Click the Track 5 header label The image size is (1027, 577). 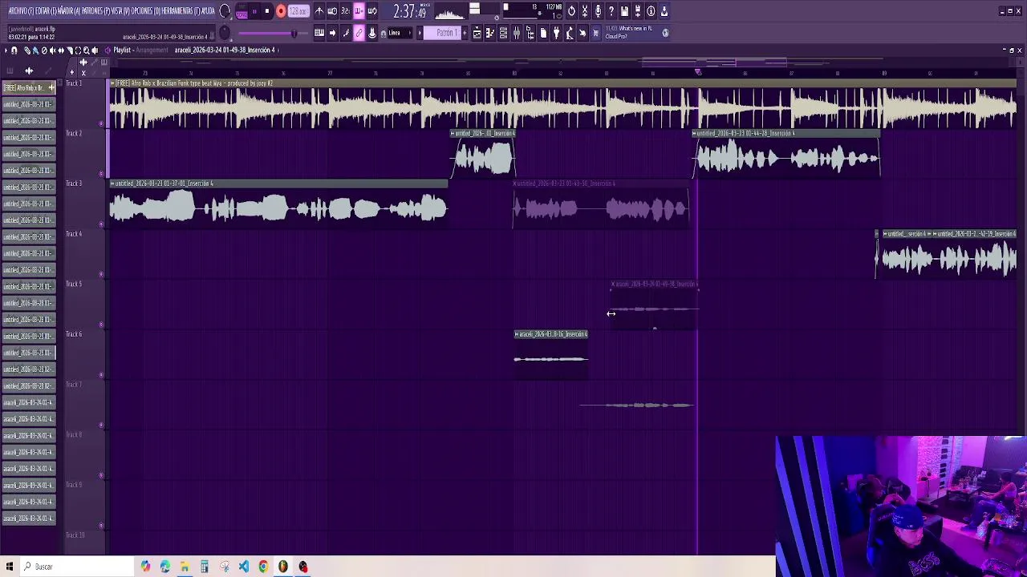[x=74, y=284]
